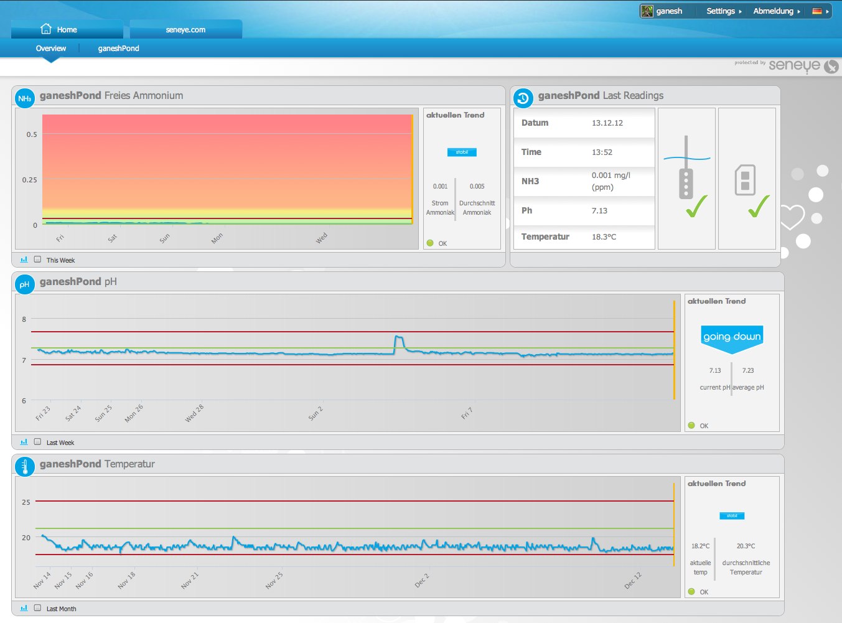Click the pH panel circle icon
The image size is (842, 623).
coord(24,284)
